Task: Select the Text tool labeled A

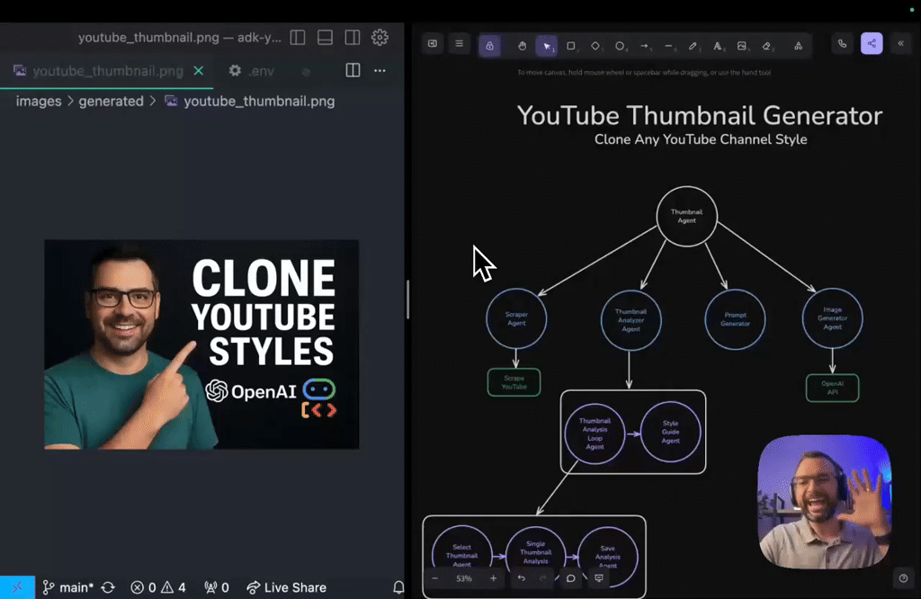Action: 717,45
